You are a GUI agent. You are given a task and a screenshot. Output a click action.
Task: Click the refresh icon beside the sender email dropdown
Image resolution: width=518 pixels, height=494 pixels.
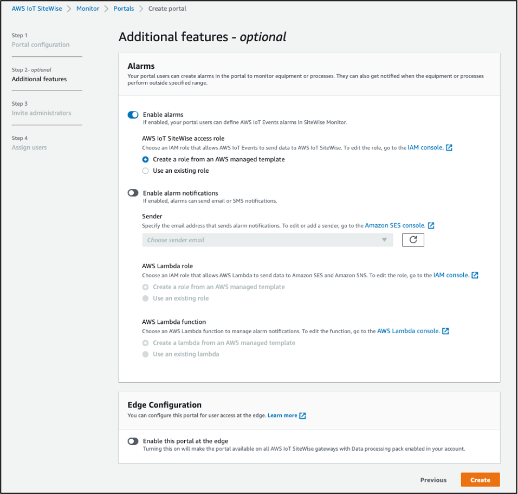[x=413, y=239]
